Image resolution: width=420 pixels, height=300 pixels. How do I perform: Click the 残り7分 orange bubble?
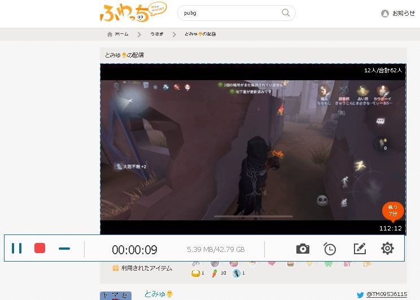[x=393, y=211]
